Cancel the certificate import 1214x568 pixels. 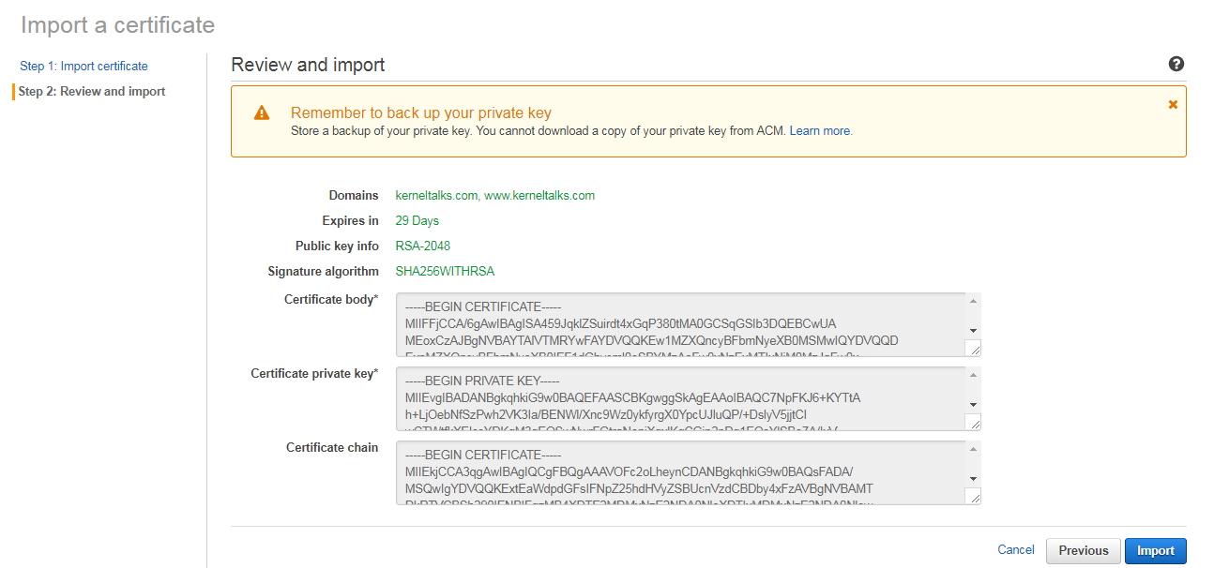1016,550
